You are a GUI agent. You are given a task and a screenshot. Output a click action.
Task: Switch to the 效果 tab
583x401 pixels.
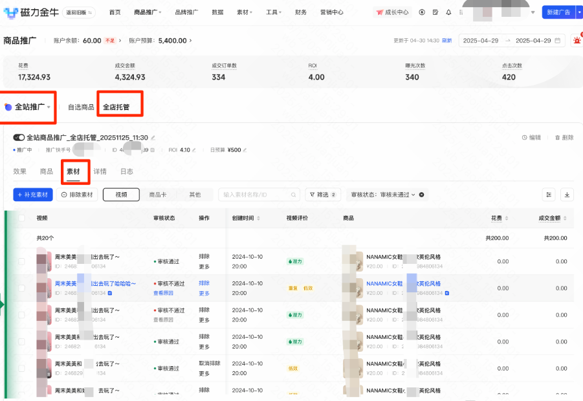pyautogui.click(x=19, y=171)
